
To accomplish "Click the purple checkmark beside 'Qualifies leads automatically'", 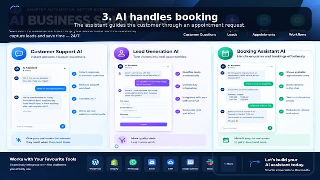I will pyautogui.click(x=177, y=74).
